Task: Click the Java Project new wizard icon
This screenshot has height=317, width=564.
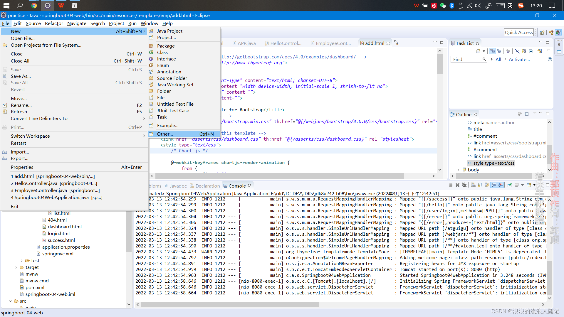Action: 152,31
